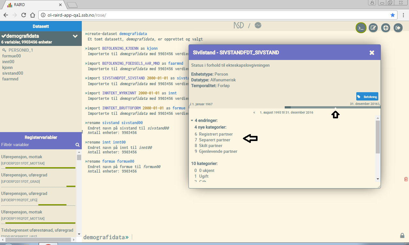Open the script editor icon

(373, 28)
